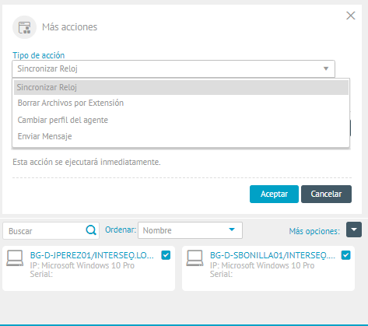Image resolution: width=368 pixels, height=326 pixels.
Task: Open the BG-D-JPEREZ01/INTERSEQ device link
Action: pyautogui.click(x=92, y=255)
